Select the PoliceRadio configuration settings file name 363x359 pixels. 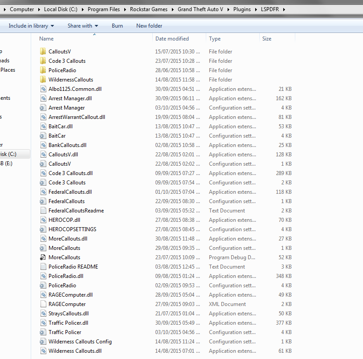[x=62, y=286]
